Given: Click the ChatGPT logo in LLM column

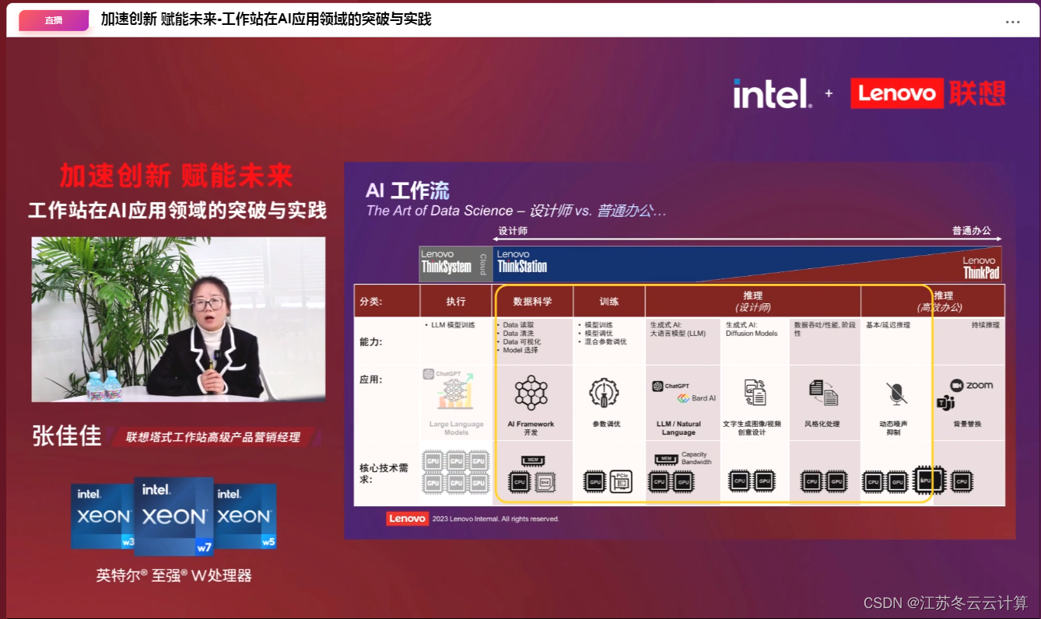Looking at the screenshot, I should click(x=671, y=386).
